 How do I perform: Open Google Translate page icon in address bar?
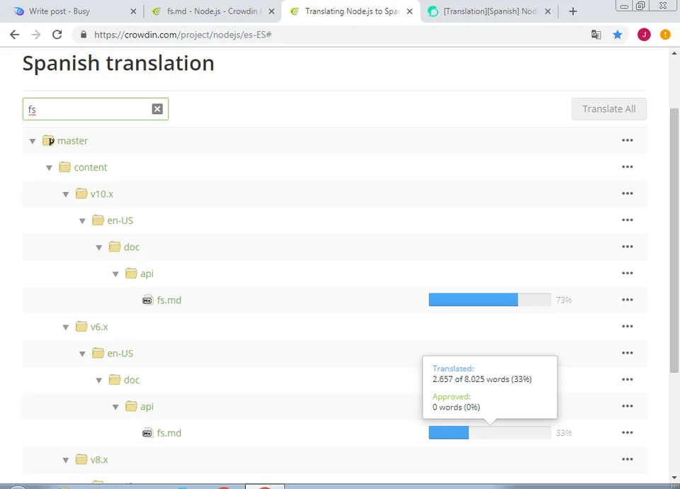[x=596, y=35]
